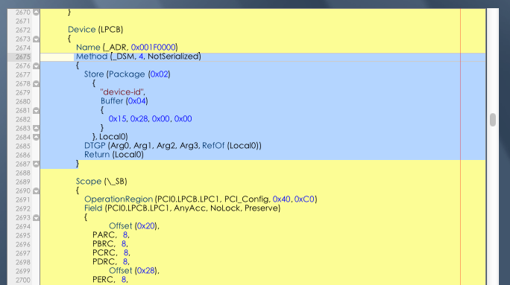Click the Device keyword before (LPCB)

pos(81,30)
